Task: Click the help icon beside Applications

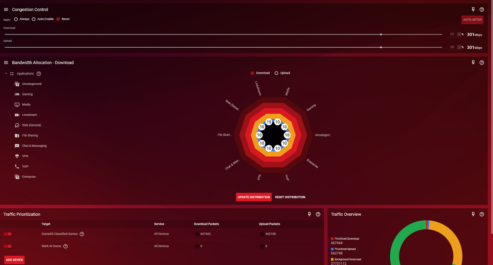Action: (x=39, y=74)
